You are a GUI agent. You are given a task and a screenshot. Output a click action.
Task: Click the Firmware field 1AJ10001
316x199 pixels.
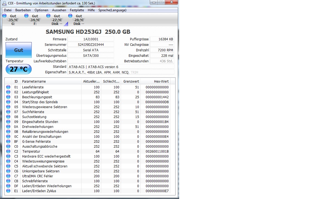(91, 39)
